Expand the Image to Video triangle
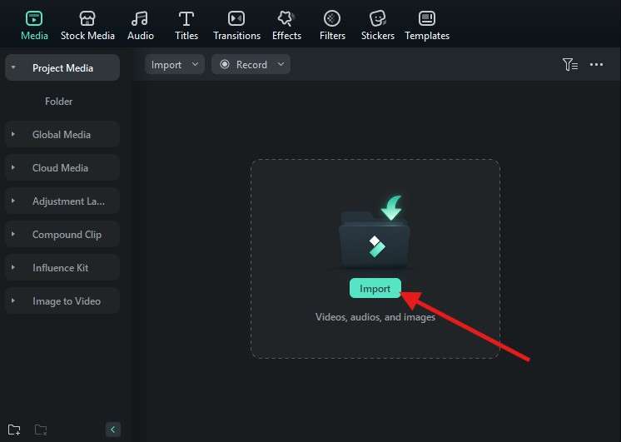 point(13,300)
